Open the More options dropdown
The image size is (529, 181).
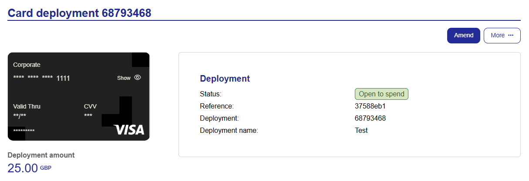point(502,36)
